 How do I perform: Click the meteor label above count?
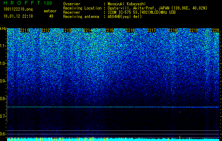(50, 11)
